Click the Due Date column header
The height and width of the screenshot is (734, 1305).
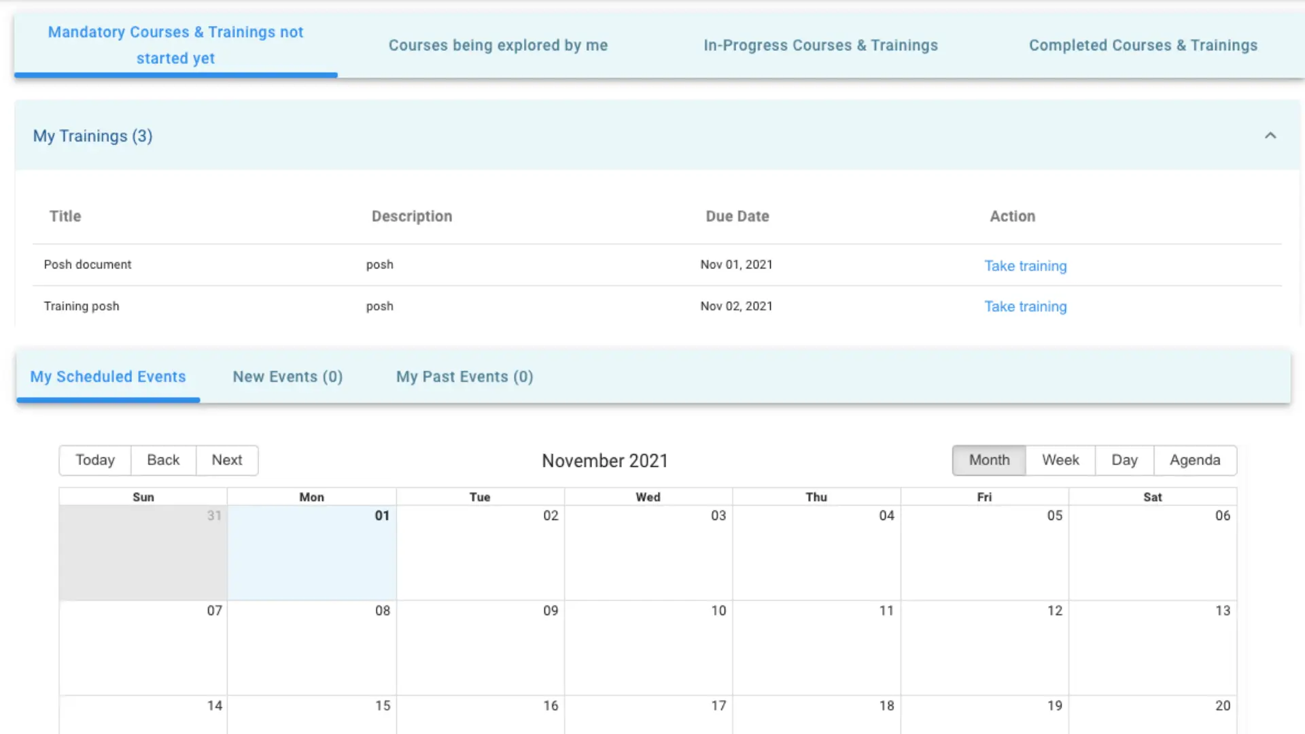click(x=737, y=216)
